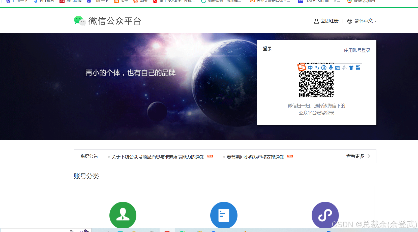This screenshot has width=418, height=232.
Task: Open the 登录QQ邮箱 bookmark
Action: click(x=361, y=1)
